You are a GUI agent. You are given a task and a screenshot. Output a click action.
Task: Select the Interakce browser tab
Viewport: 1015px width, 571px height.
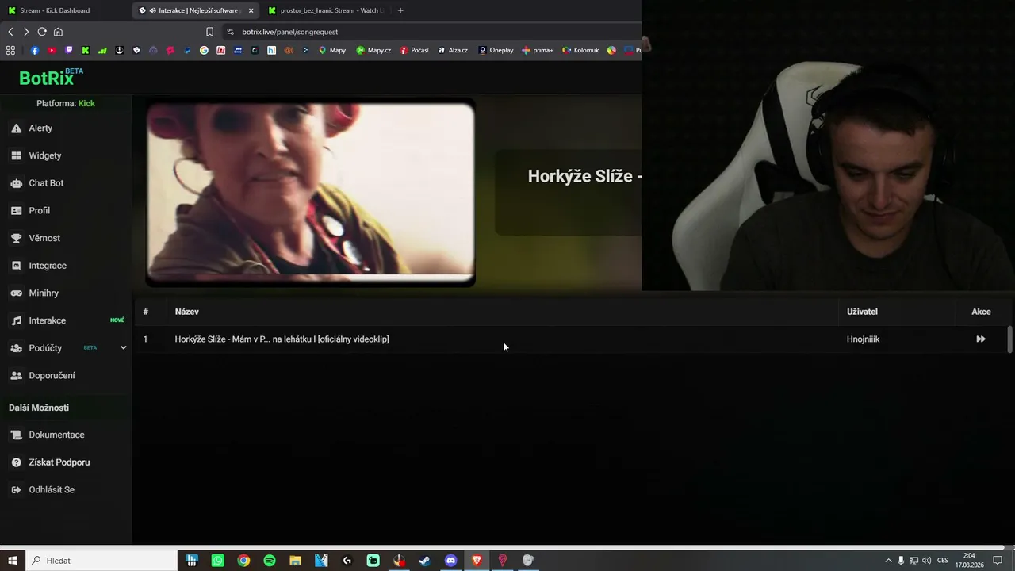pos(194,10)
